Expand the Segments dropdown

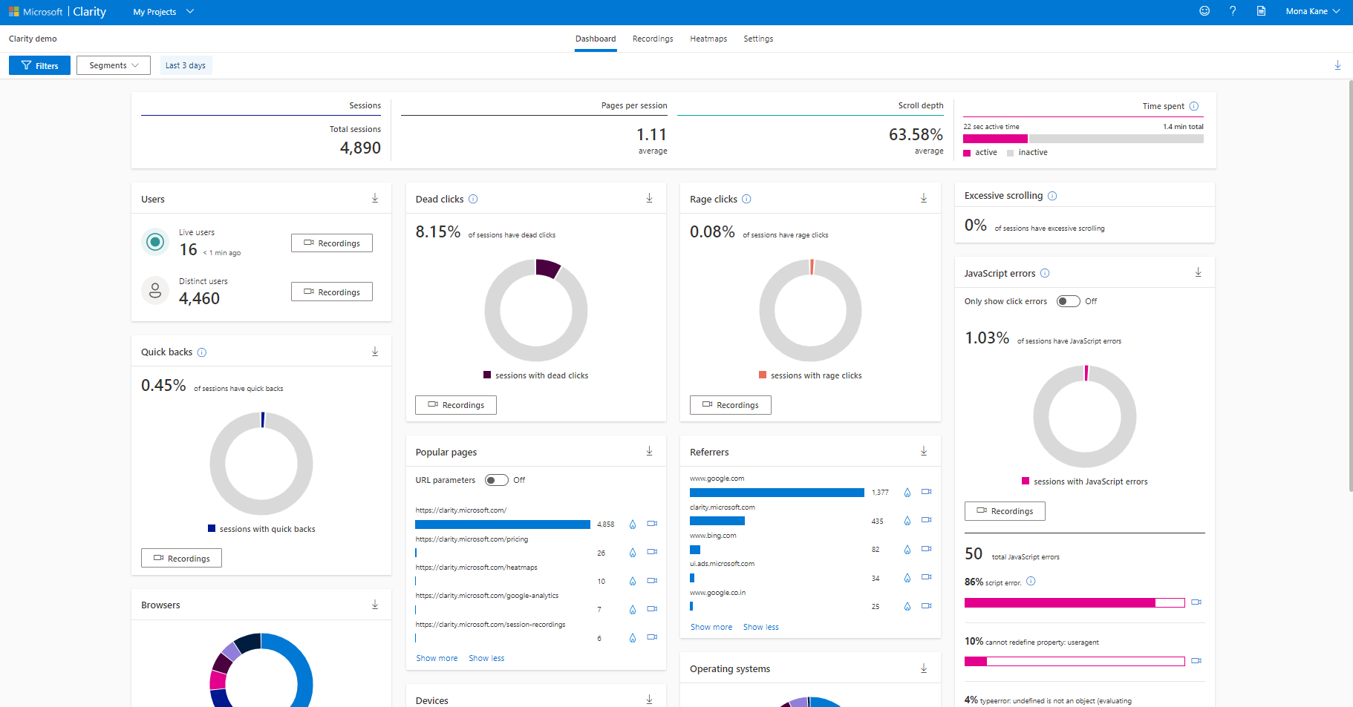114,65
